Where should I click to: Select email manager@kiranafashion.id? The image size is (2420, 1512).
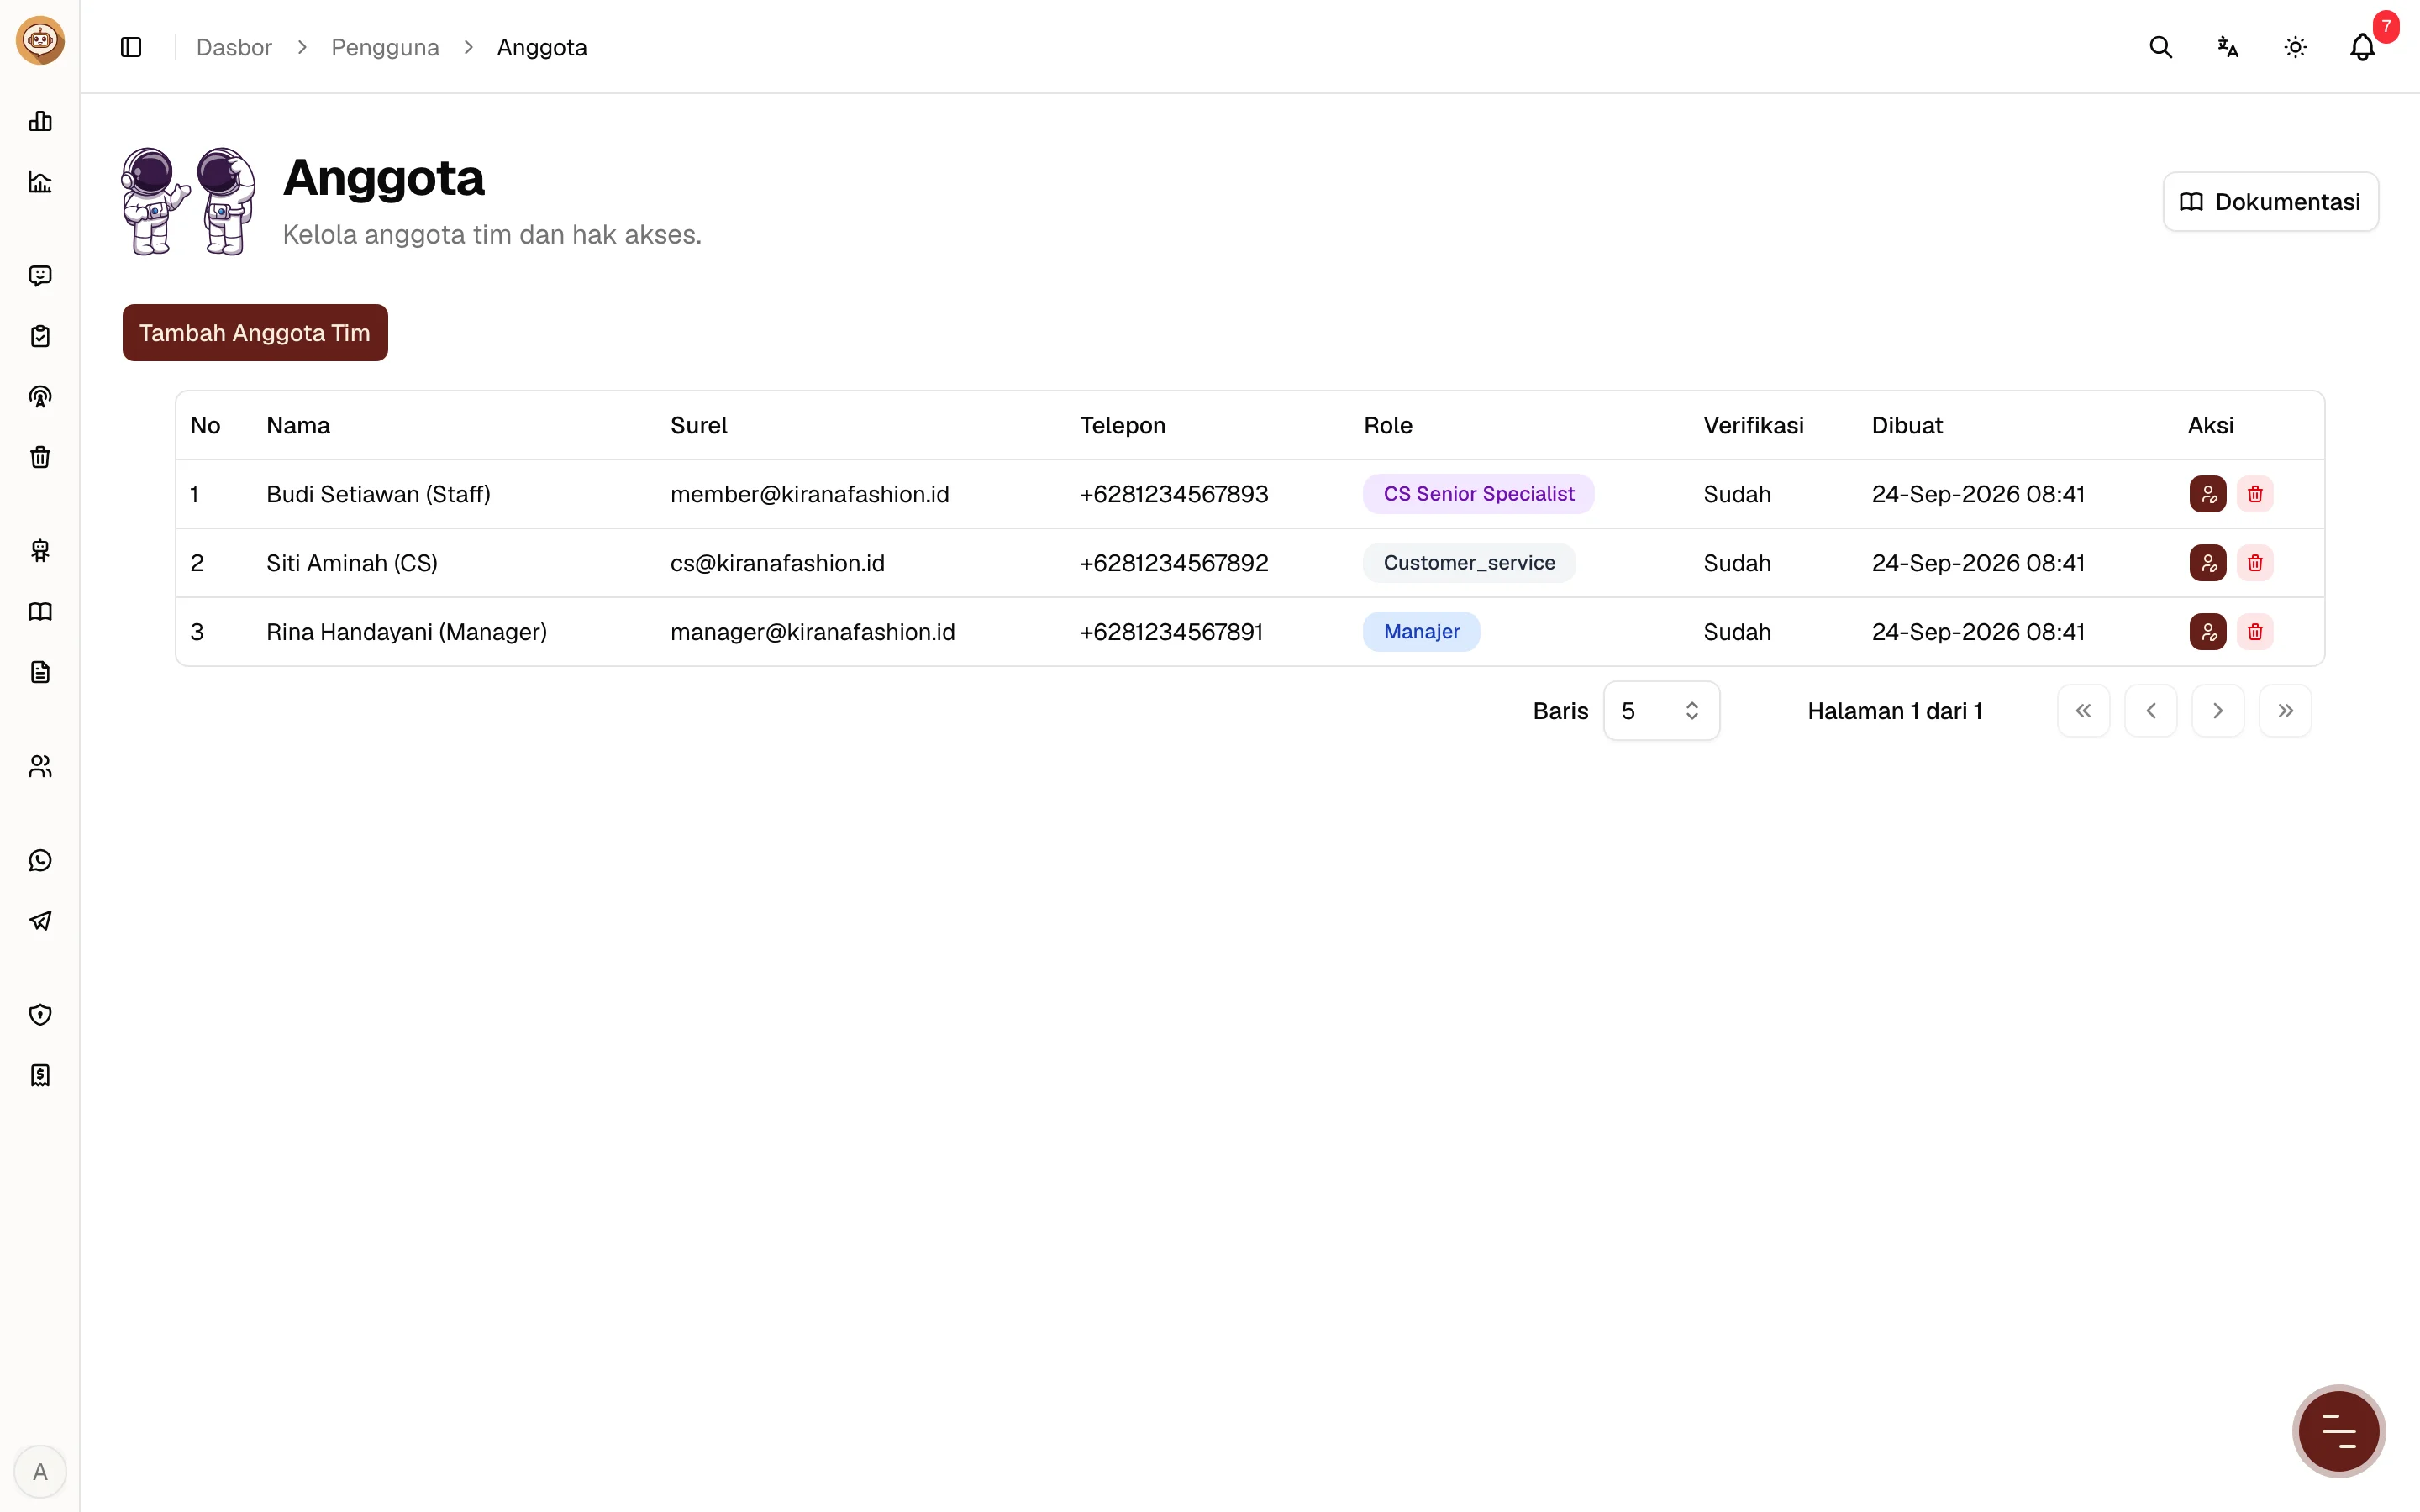(x=812, y=632)
